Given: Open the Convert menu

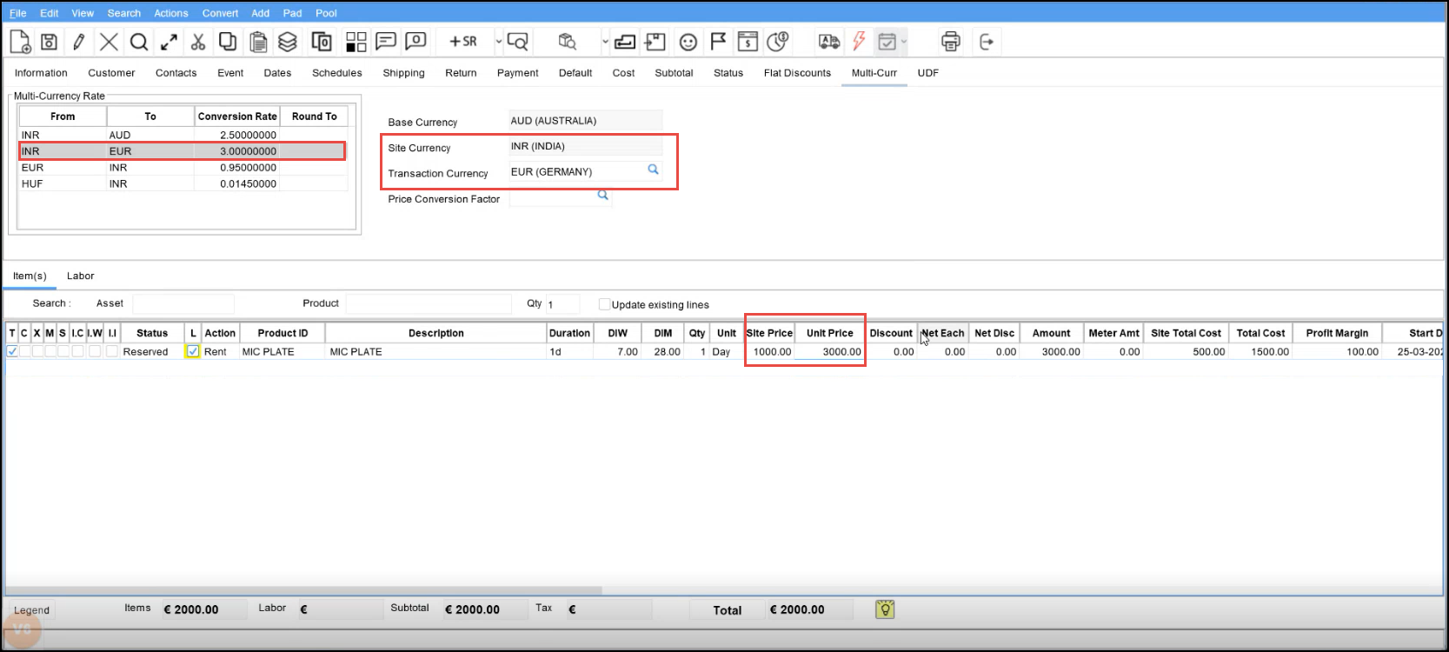Looking at the screenshot, I should click(220, 13).
